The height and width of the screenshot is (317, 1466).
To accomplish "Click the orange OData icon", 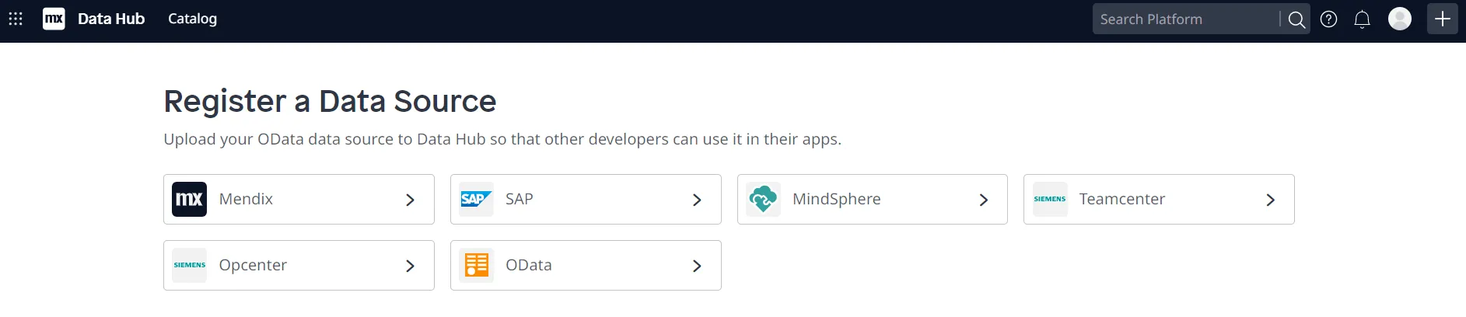I will pyautogui.click(x=476, y=265).
